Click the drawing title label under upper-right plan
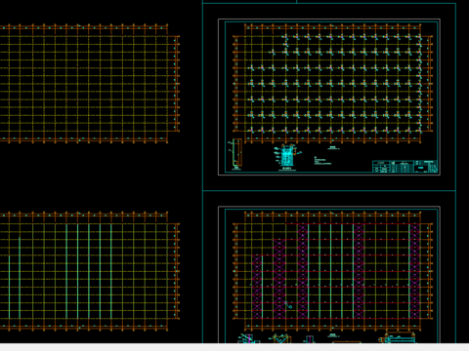 pyautogui.click(x=332, y=147)
